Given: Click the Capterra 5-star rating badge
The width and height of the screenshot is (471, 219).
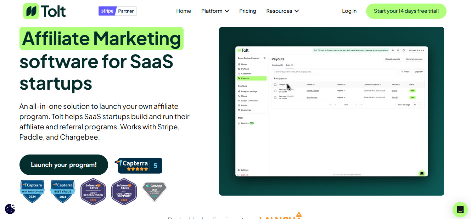Looking at the screenshot, I should [138, 165].
